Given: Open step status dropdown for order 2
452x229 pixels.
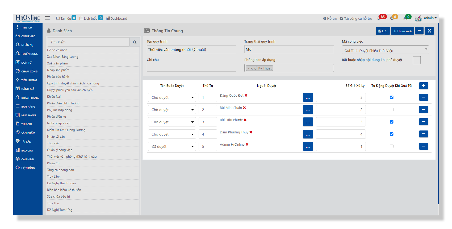Looking at the screenshot, I should (172, 110).
